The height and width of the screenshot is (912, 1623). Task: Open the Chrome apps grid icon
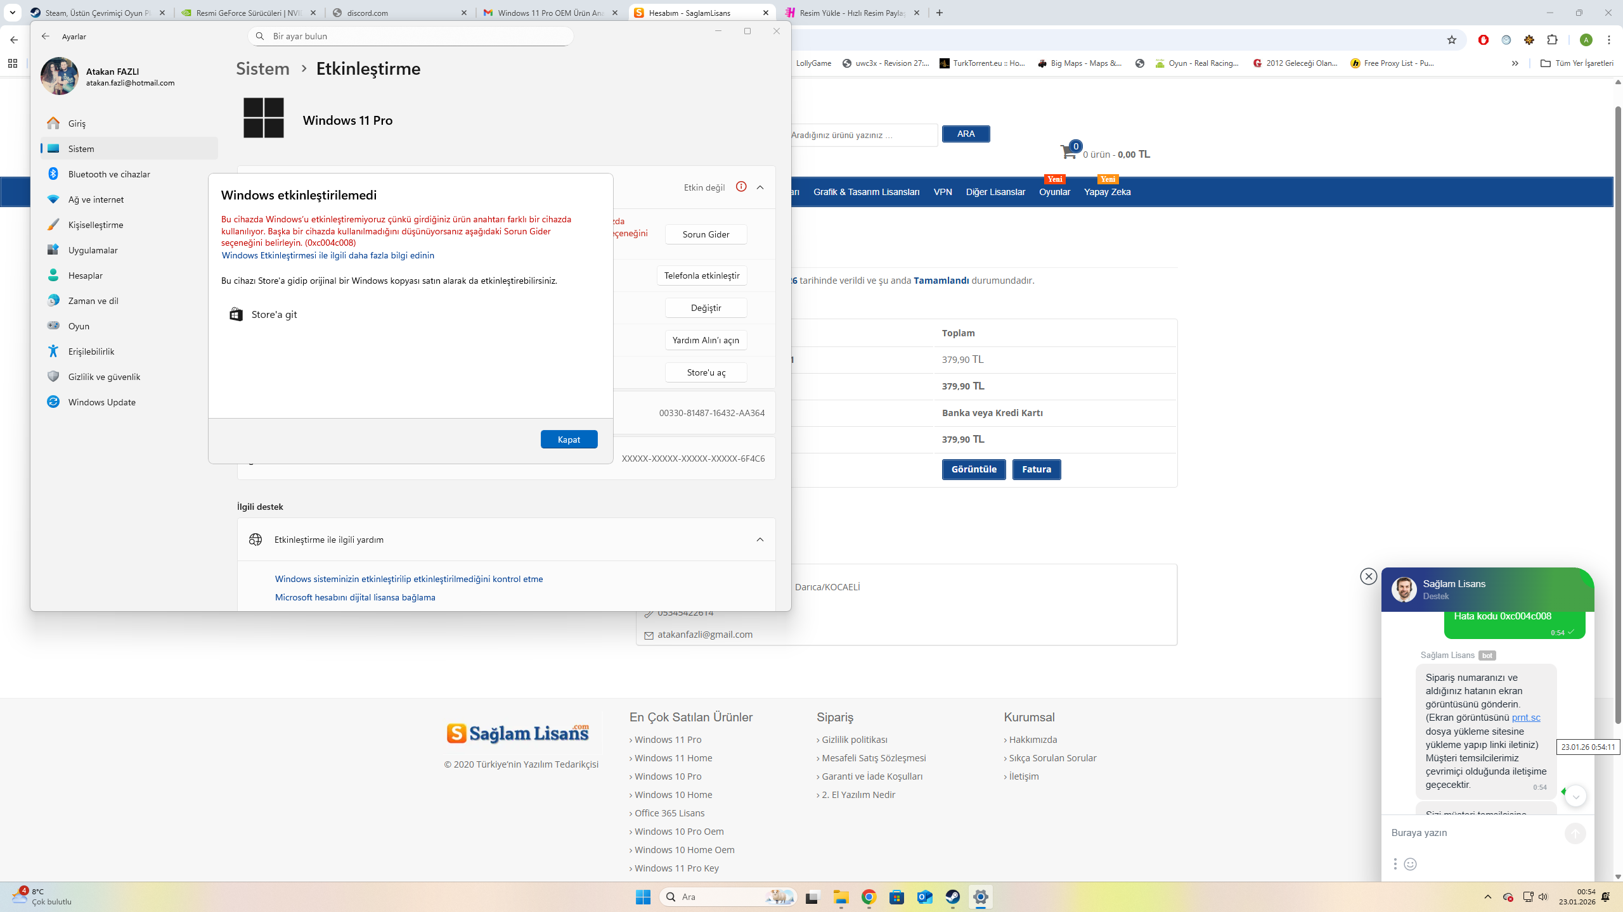[x=13, y=63]
